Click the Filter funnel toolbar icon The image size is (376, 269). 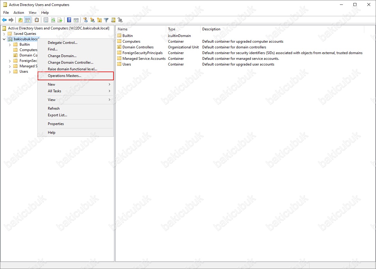click(x=106, y=20)
